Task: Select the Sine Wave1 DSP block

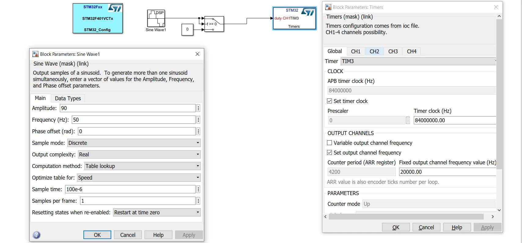Action: click(156, 18)
